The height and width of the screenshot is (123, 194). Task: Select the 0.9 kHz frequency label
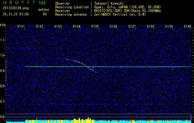[x=2, y=71]
